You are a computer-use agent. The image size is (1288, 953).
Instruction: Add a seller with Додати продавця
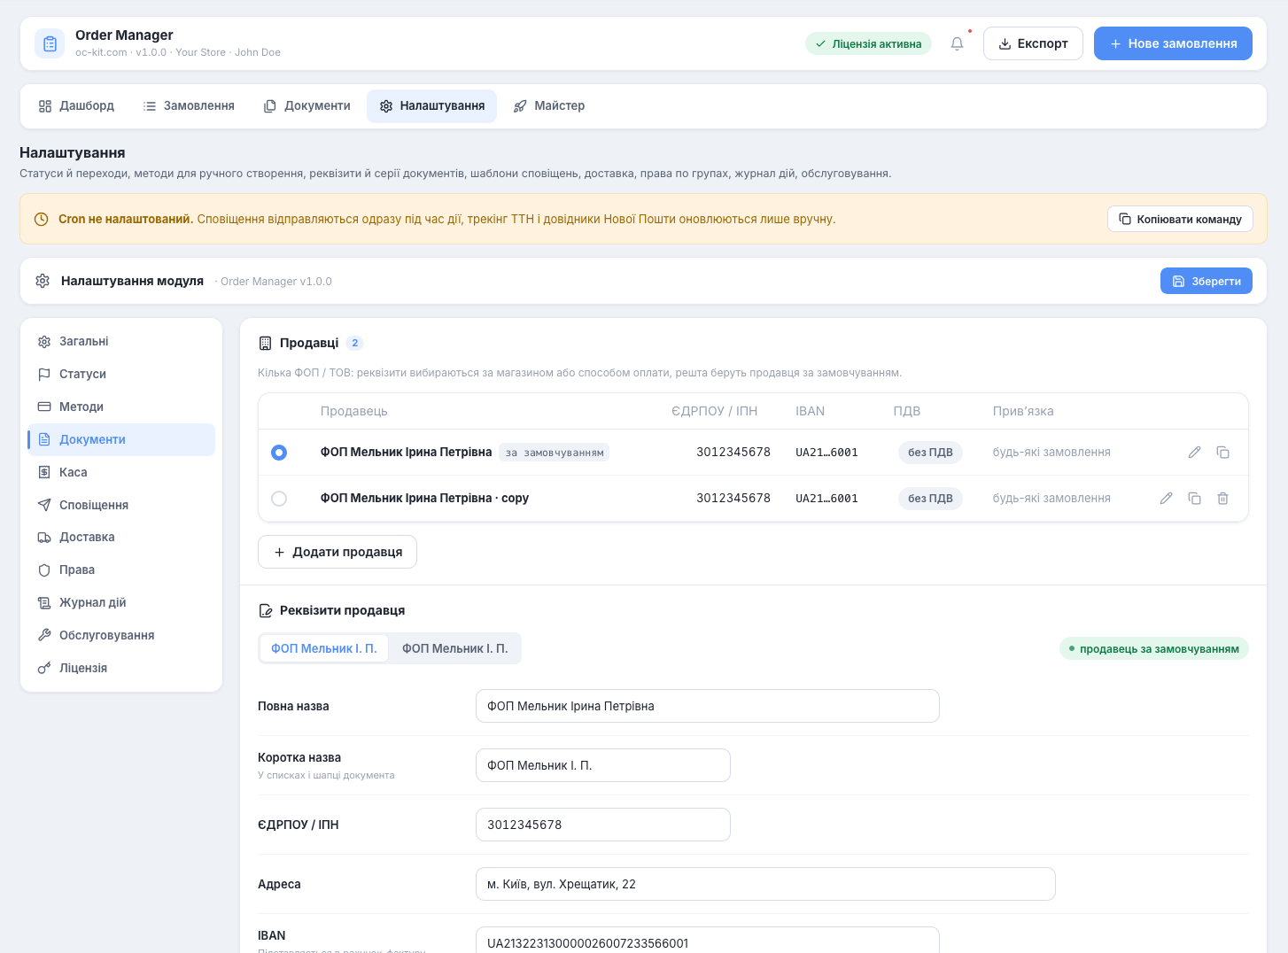338,552
